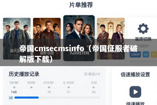This screenshot has width=157, height=105.
Task: Click the 片单推荐 heading
Action: [x=81, y=5]
